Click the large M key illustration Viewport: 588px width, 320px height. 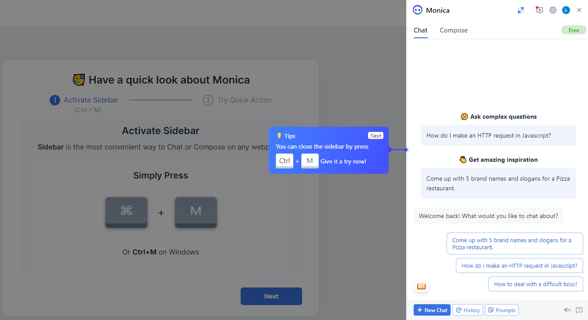point(196,212)
